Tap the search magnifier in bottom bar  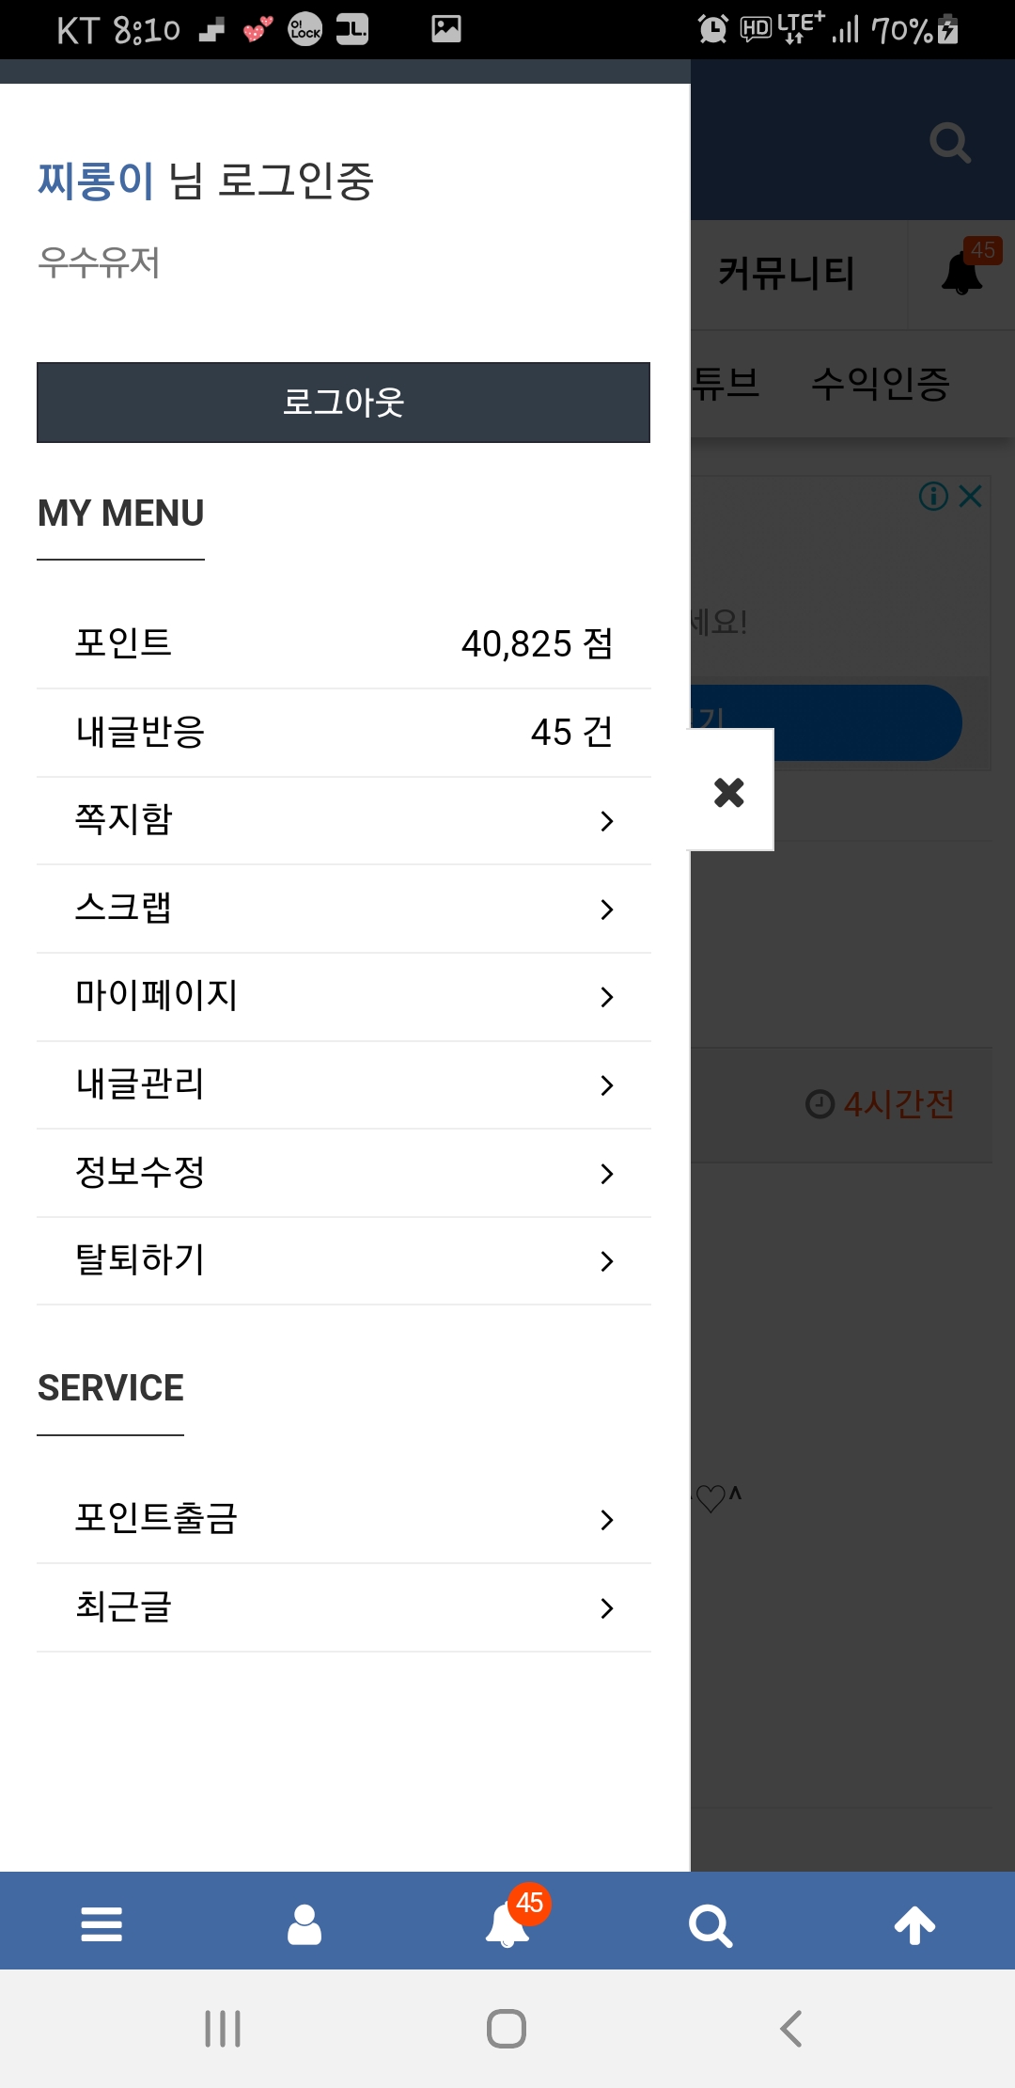pos(710,1925)
